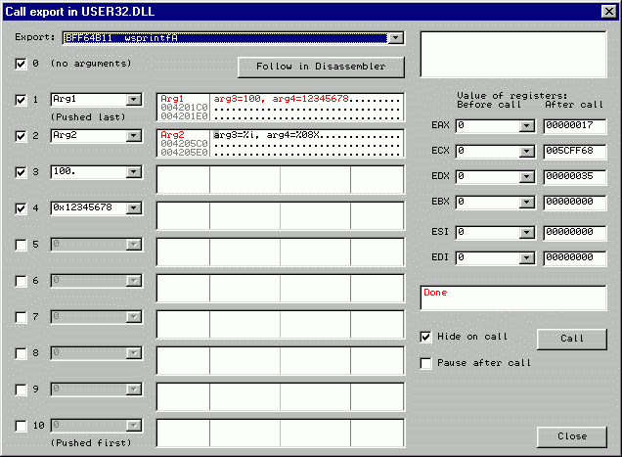Close window via title bar X
This screenshot has width=622, height=457.
tap(609, 12)
